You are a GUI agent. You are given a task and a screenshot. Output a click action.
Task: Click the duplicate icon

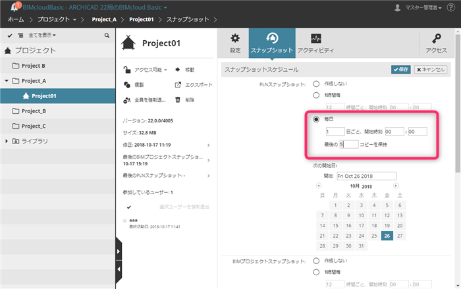pyautogui.click(x=126, y=85)
